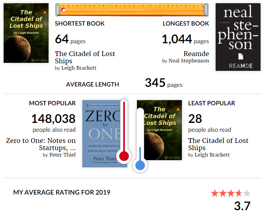Open shortest book title The Citadel of Lost Ships

(x=85, y=57)
